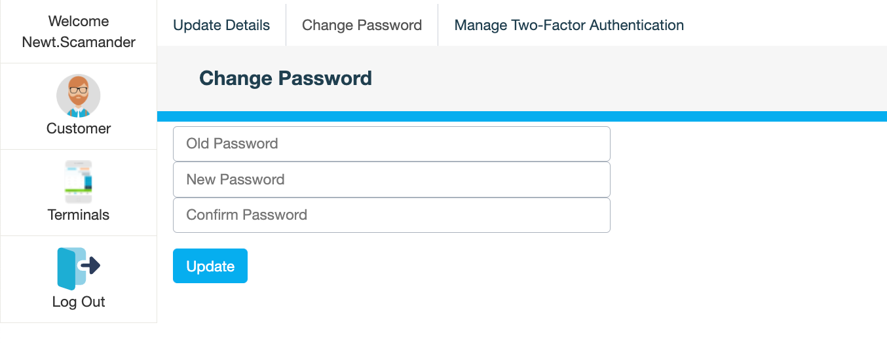The height and width of the screenshot is (344, 887).
Task: Click into the New Password field
Action: (x=391, y=180)
